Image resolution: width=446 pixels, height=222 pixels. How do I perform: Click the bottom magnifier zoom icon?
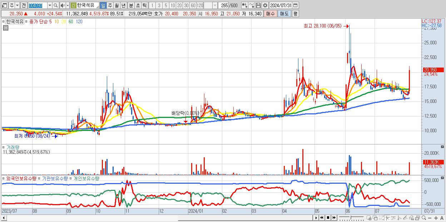(424, 218)
